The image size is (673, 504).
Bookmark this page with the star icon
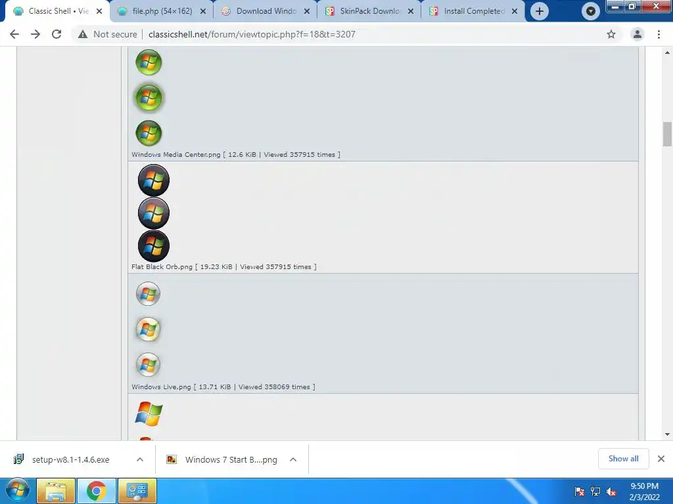[611, 34]
